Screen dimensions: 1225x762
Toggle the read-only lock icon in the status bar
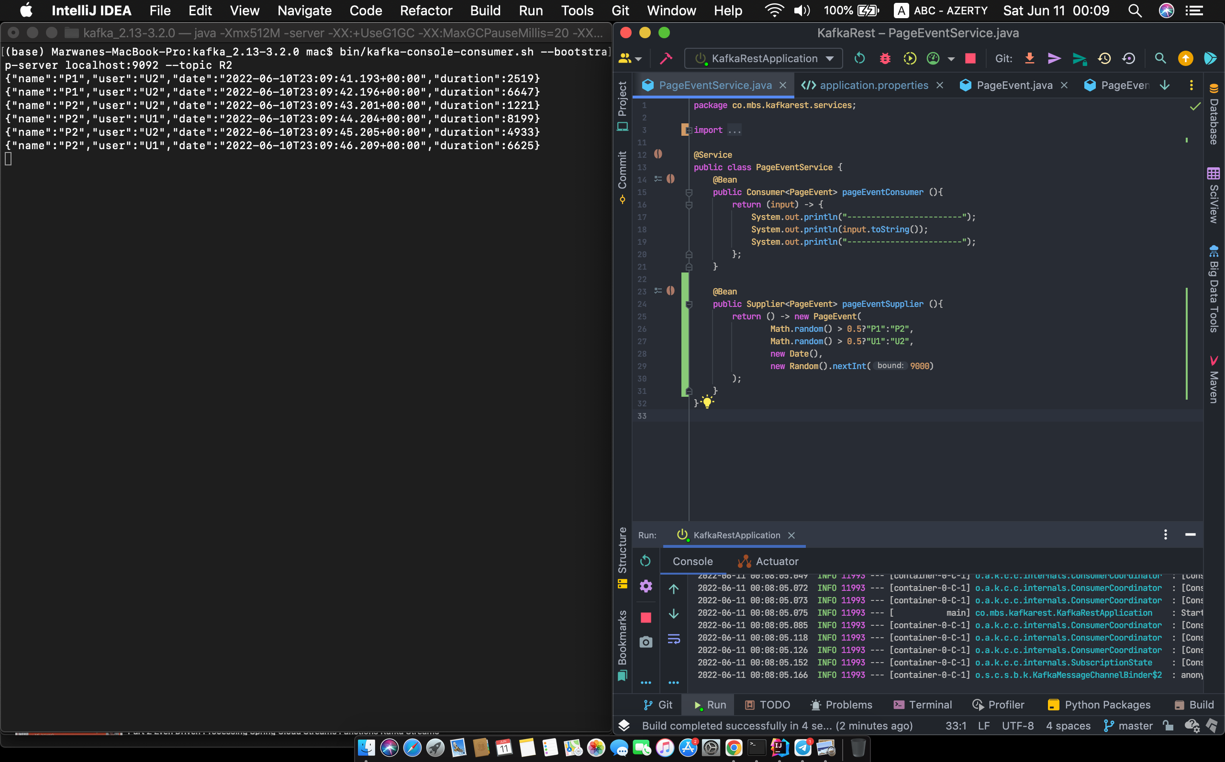click(1168, 725)
